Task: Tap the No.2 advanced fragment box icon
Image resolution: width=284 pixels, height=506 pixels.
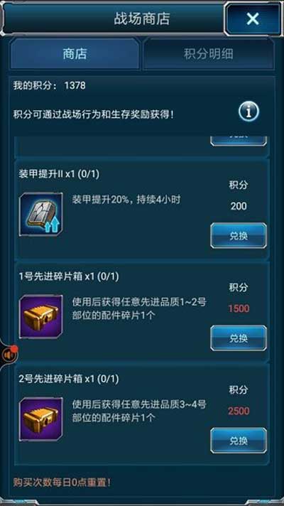Action: pos(41,419)
